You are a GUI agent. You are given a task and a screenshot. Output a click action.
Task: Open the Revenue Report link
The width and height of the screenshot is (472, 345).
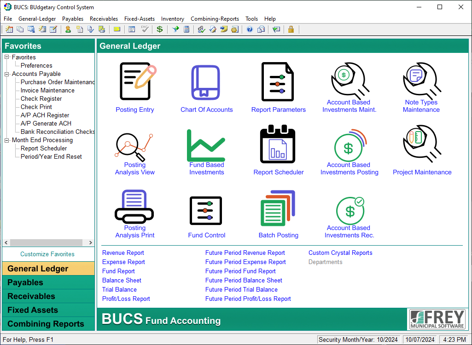[x=123, y=253]
